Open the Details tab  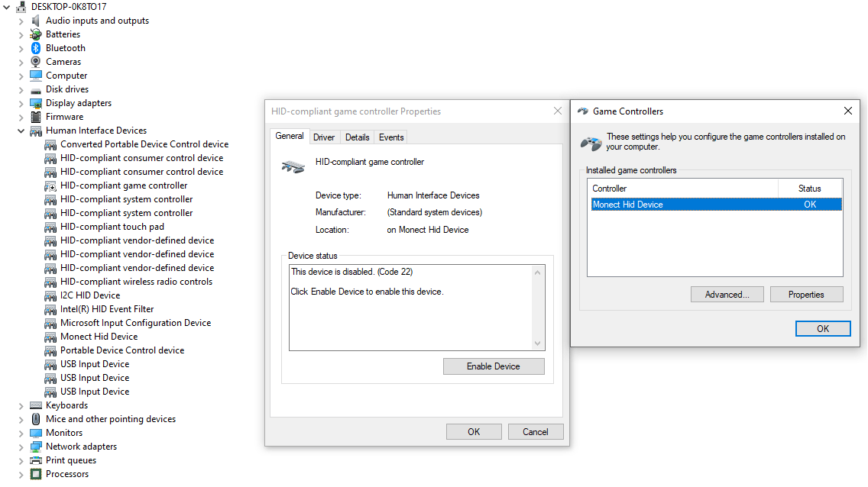pos(357,137)
